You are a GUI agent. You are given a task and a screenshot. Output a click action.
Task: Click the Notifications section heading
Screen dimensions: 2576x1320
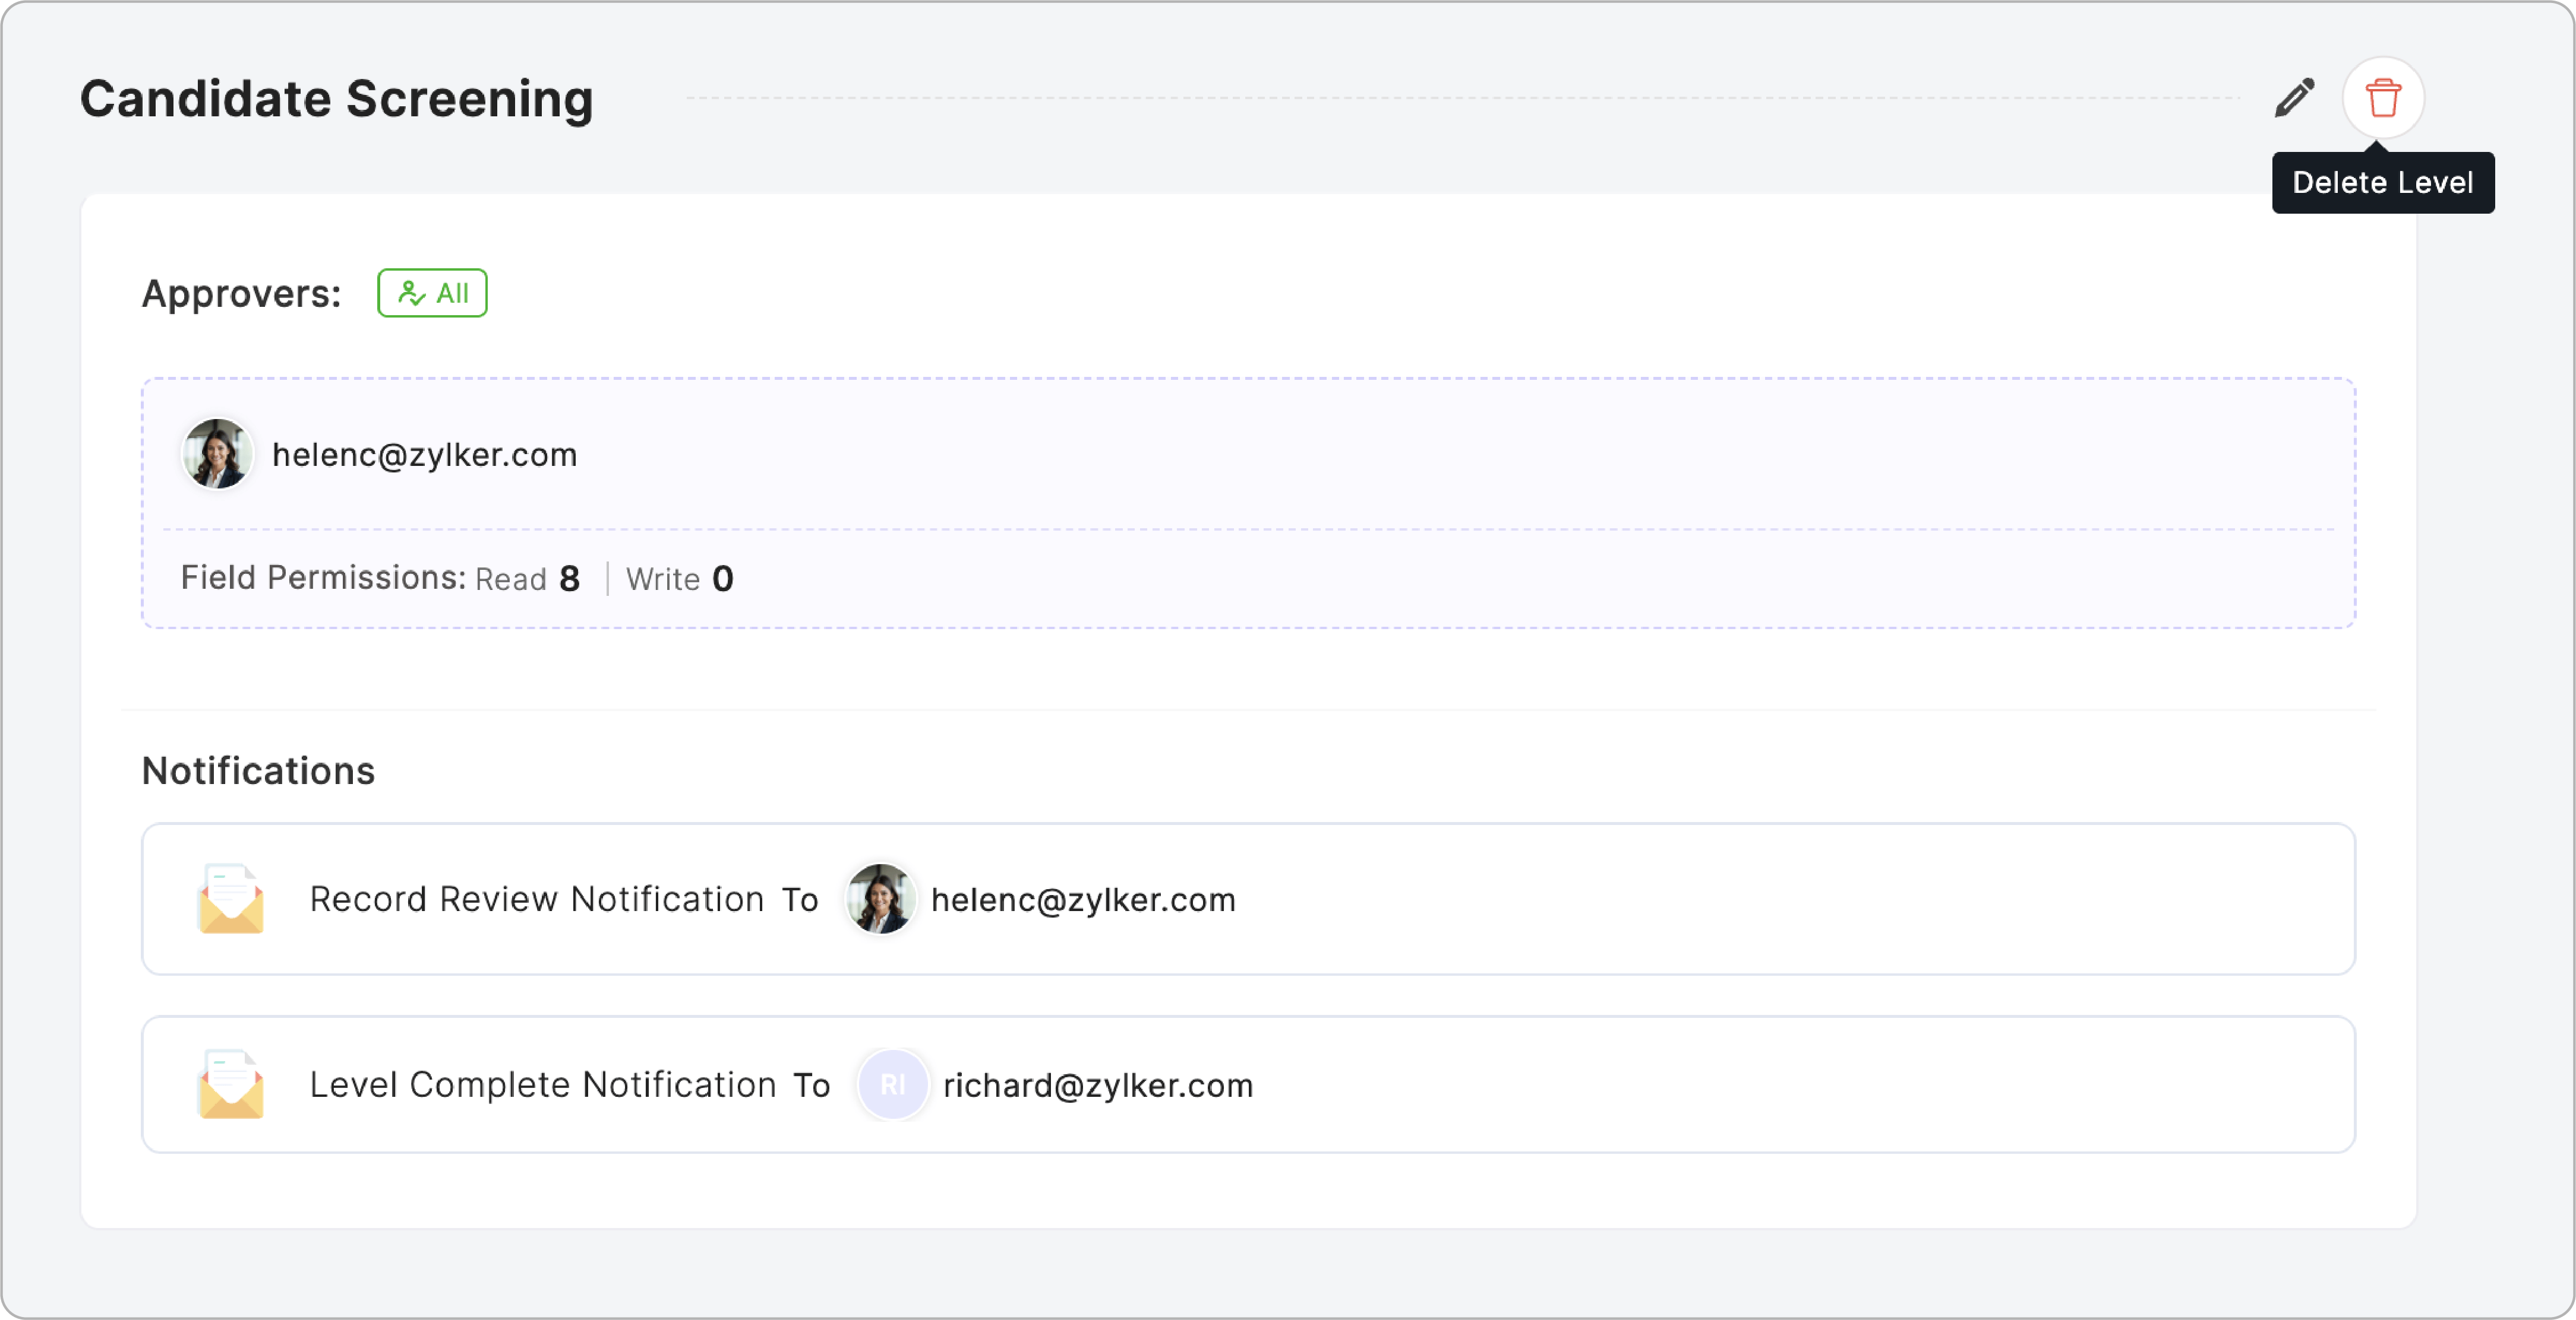tap(258, 772)
